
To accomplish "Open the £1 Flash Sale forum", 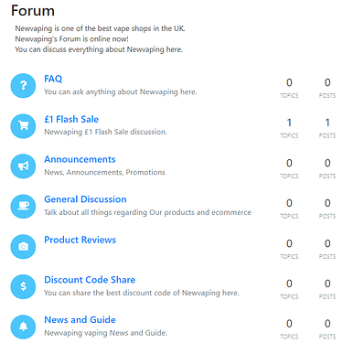I will pos(71,119).
